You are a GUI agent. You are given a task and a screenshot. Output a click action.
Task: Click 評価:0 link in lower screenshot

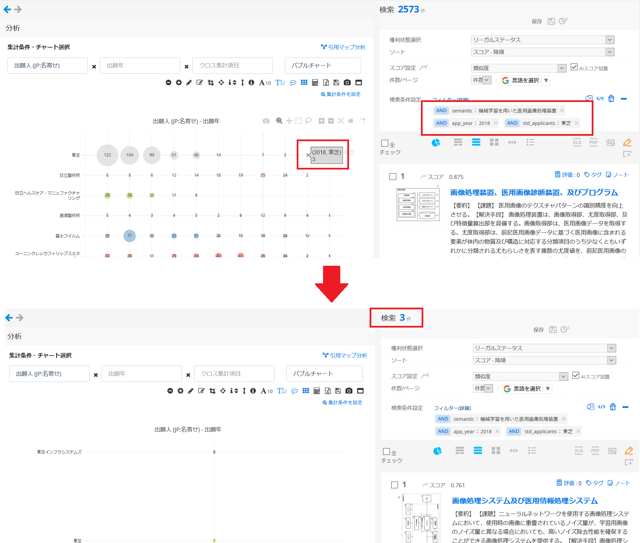click(x=569, y=483)
